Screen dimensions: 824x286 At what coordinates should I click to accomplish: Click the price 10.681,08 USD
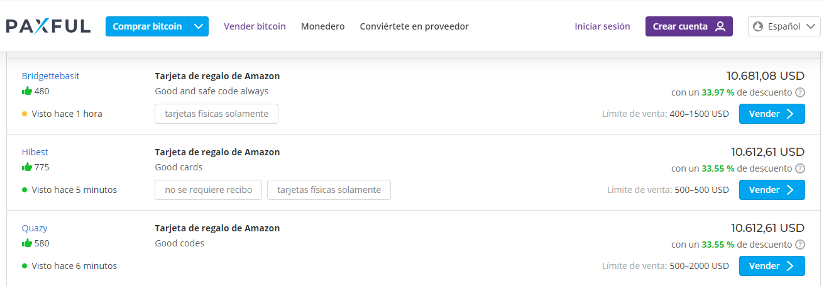pyautogui.click(x=766, y=76)
